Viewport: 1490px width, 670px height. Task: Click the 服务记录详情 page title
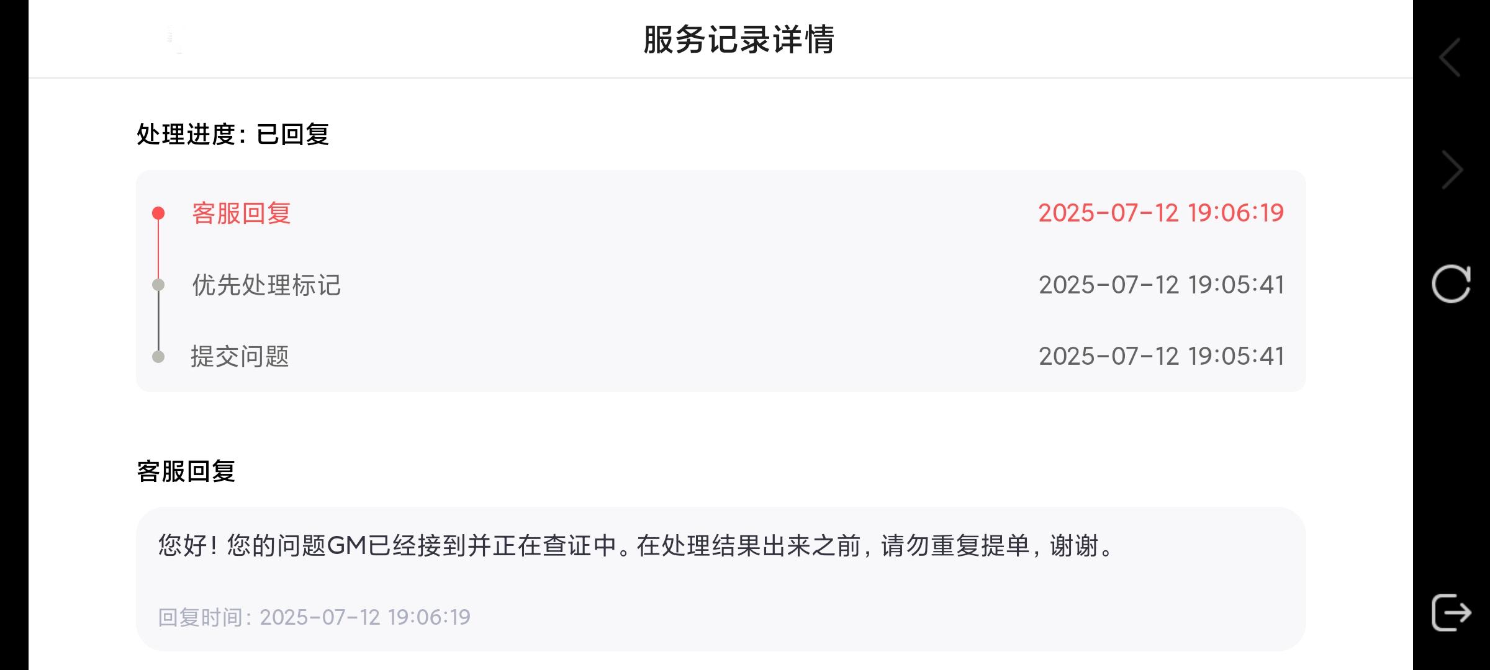click(739, 40)
